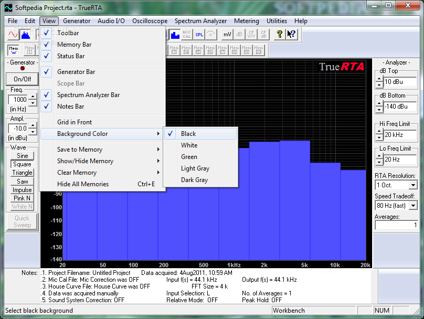Click the generator frequency input field
424x319 pixels.
18,100
